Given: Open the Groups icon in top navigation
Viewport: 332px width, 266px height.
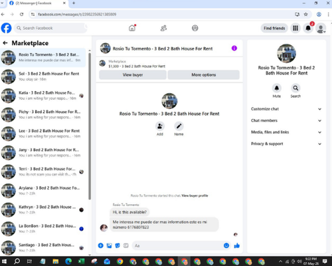Looking at the screenshot, I should (195, 28).
